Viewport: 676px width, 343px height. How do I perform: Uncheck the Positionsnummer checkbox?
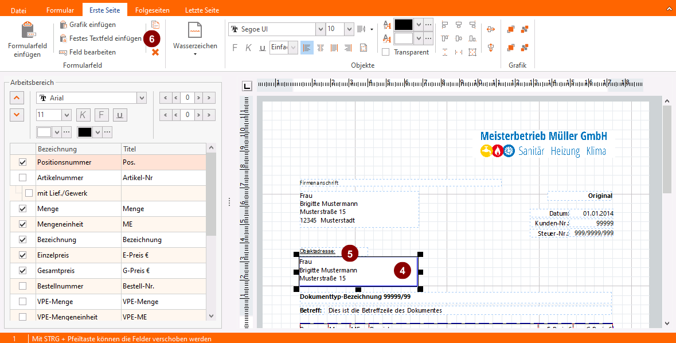click(x=23, y=162)
